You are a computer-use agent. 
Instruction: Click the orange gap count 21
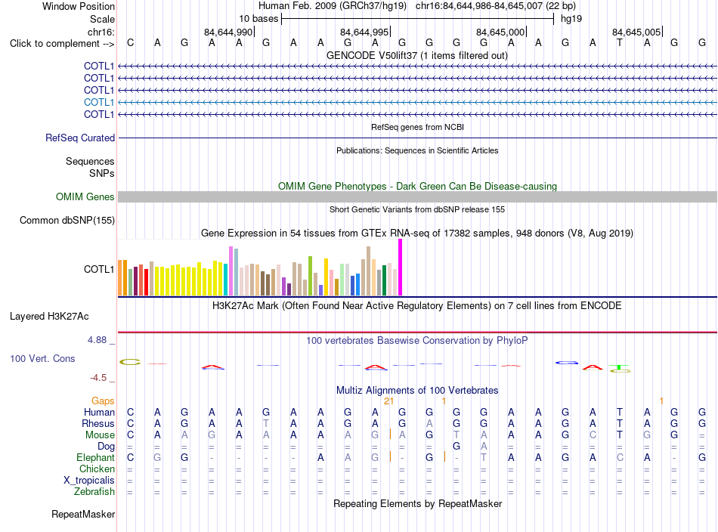(388, 401)
